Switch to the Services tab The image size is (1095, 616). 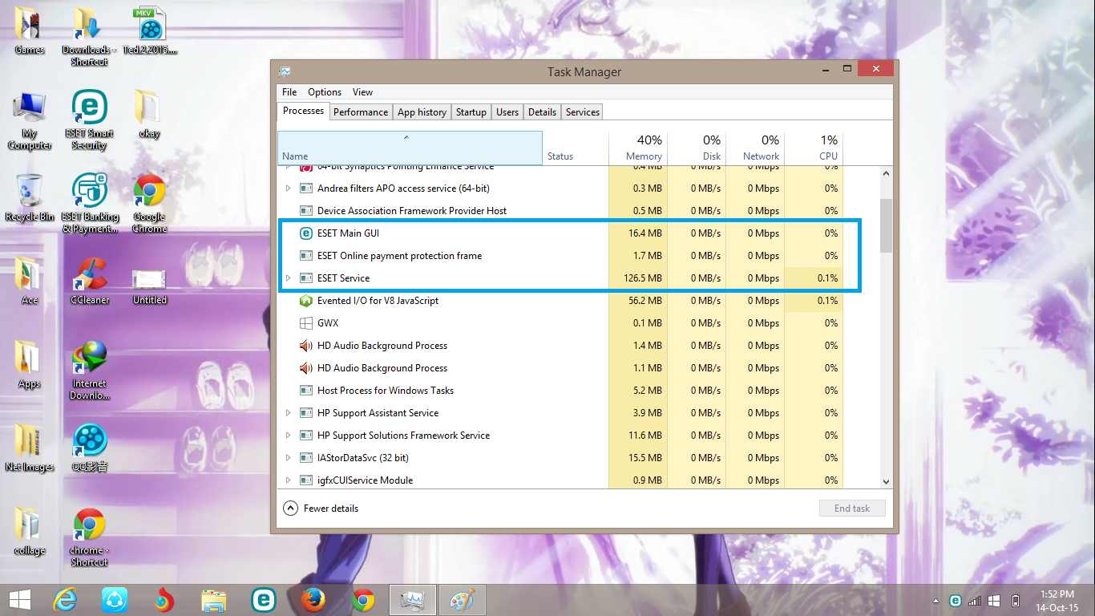click(583, 112)
